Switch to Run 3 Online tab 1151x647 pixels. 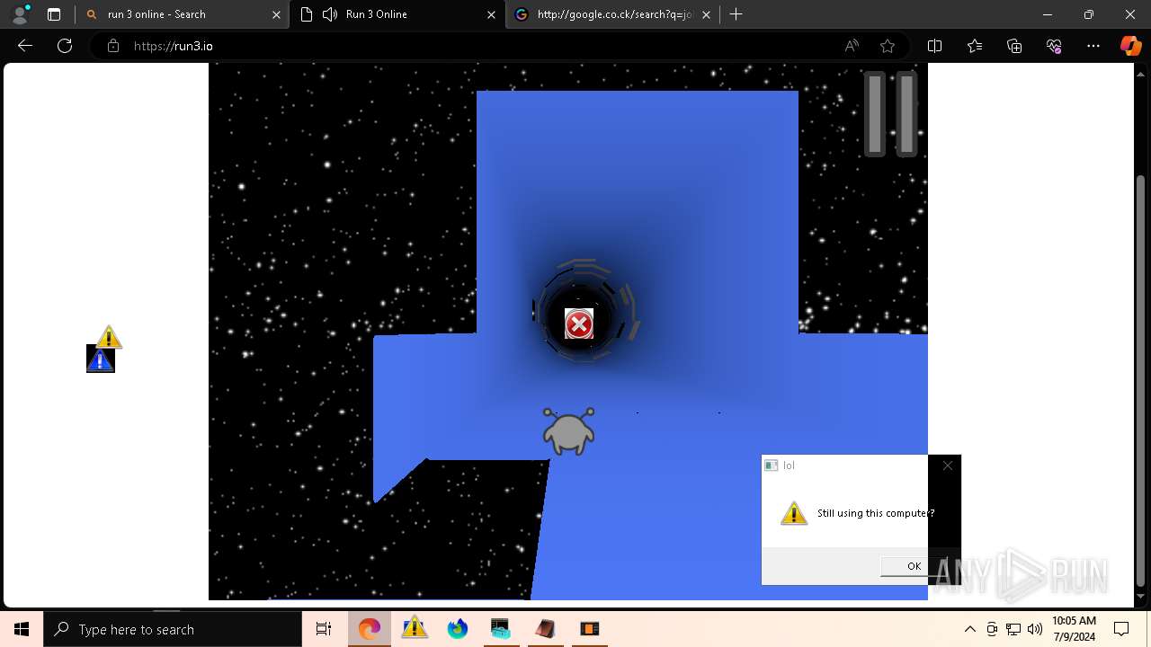tap(396, 14)
